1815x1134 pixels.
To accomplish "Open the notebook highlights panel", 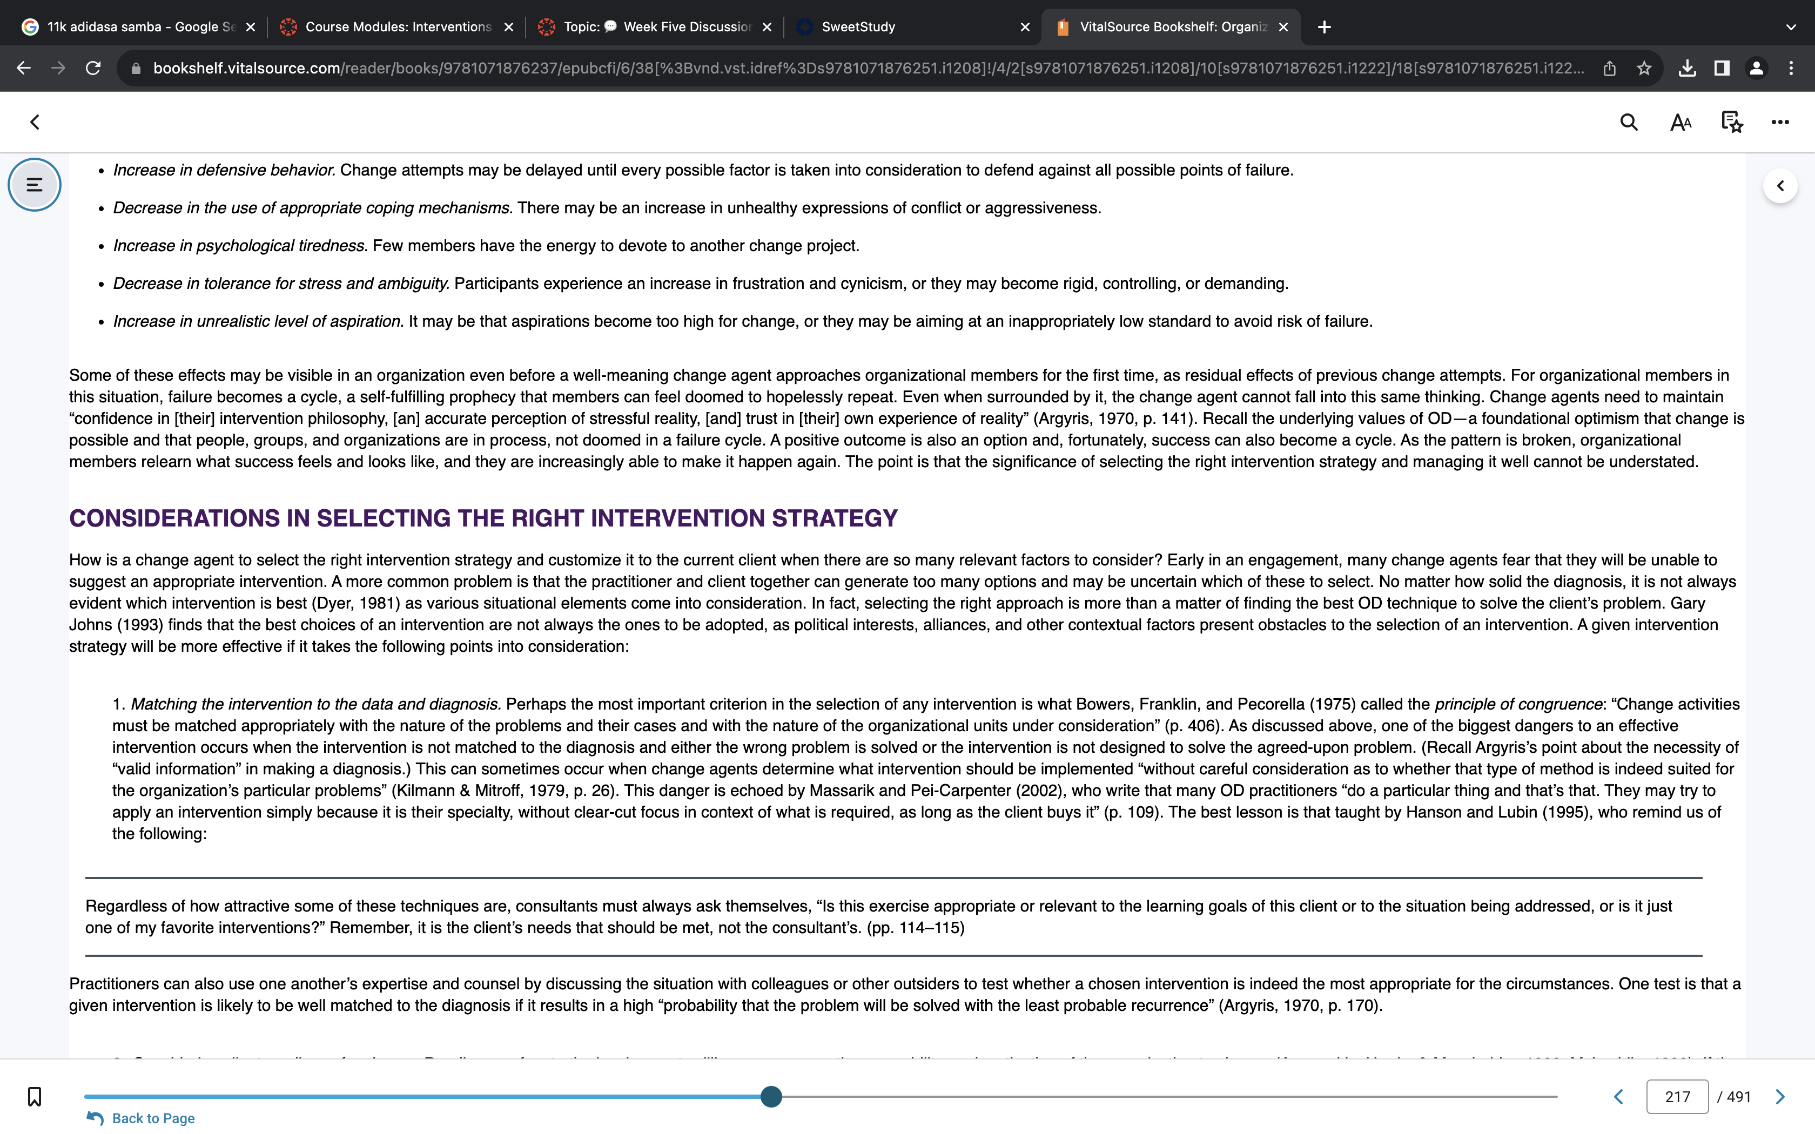I will pyautogui.click(x=1732, y=122).
